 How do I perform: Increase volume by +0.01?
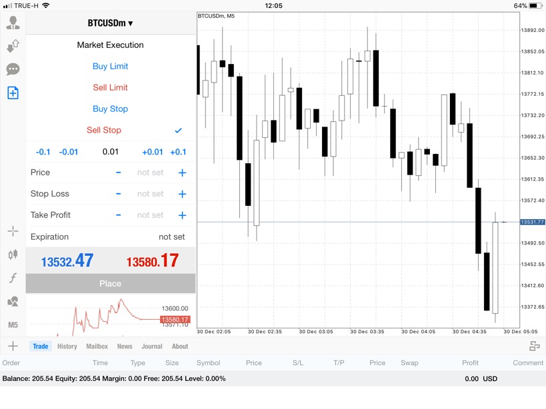(152, 152)
